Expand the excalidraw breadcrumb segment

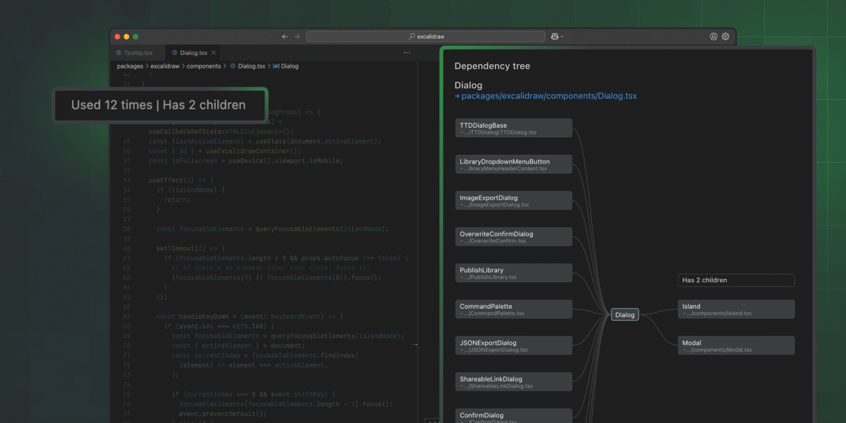164,66
